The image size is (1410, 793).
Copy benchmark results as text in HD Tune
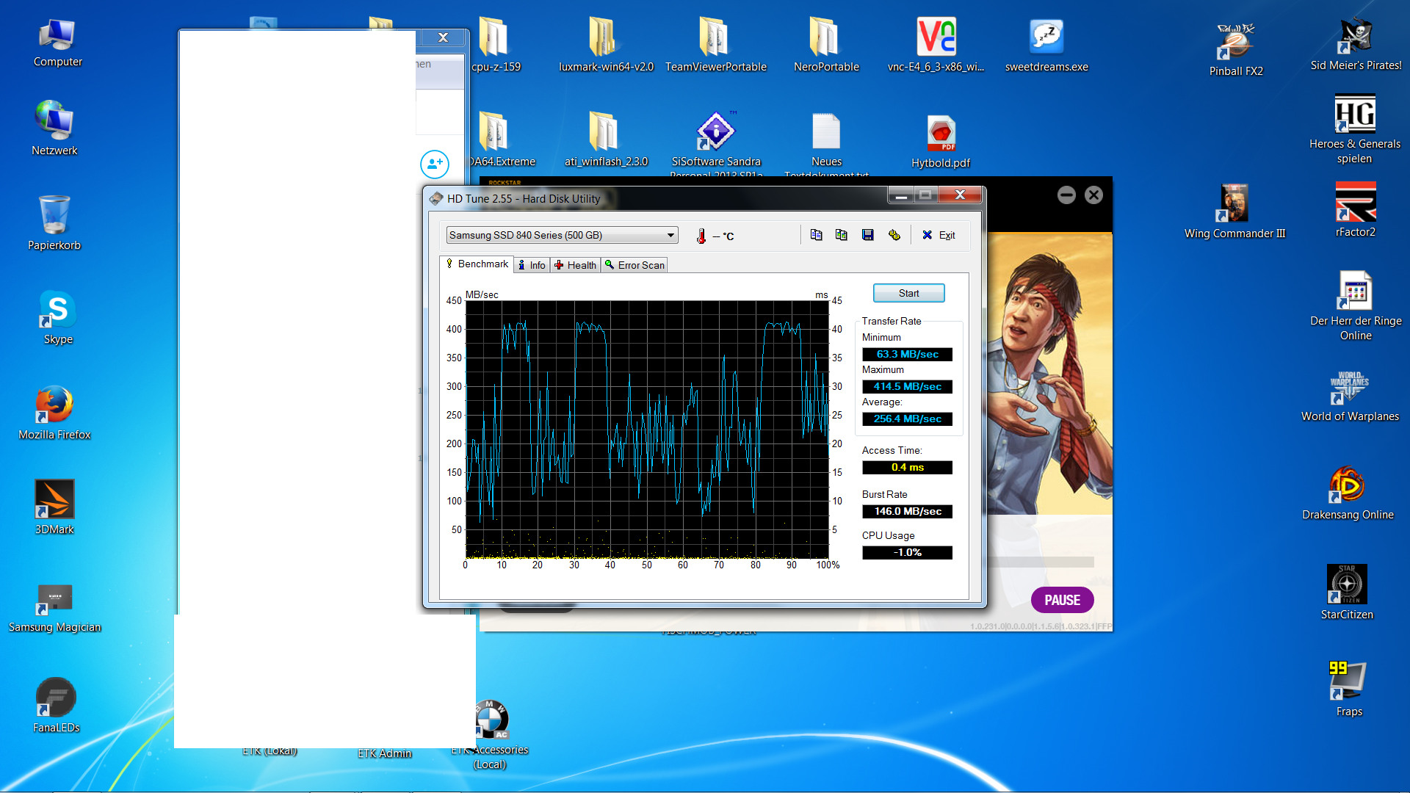point(816,235)
